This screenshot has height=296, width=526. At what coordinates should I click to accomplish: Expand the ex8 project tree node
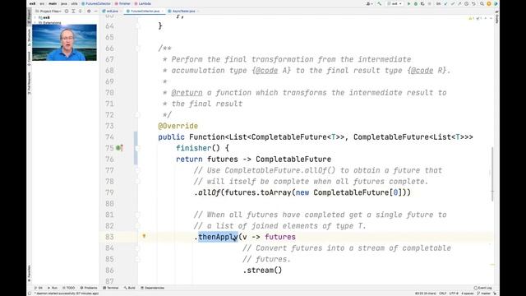[35, 17]
